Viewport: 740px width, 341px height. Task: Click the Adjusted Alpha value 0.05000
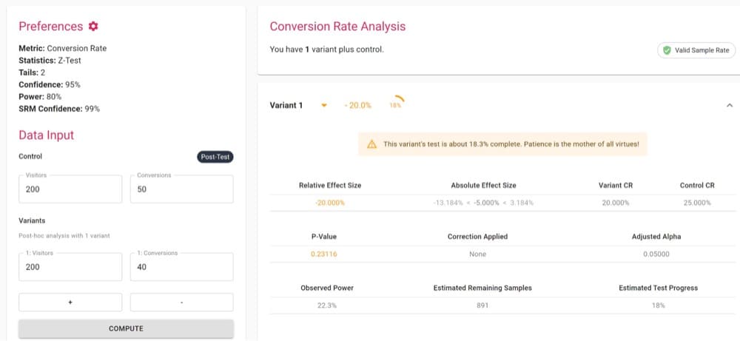click(656, 254)
